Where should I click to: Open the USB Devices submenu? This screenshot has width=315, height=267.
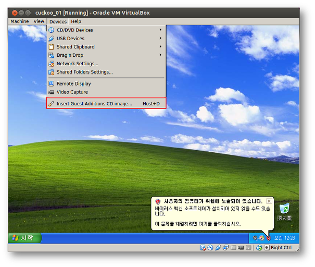pos(106,38)
